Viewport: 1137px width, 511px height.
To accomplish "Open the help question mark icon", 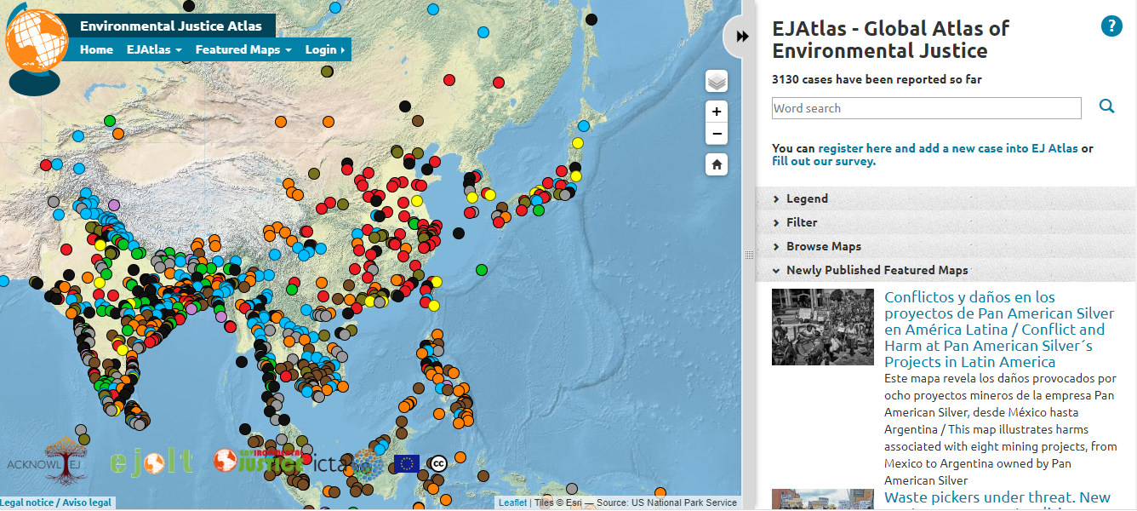I will click(1111, 26).
